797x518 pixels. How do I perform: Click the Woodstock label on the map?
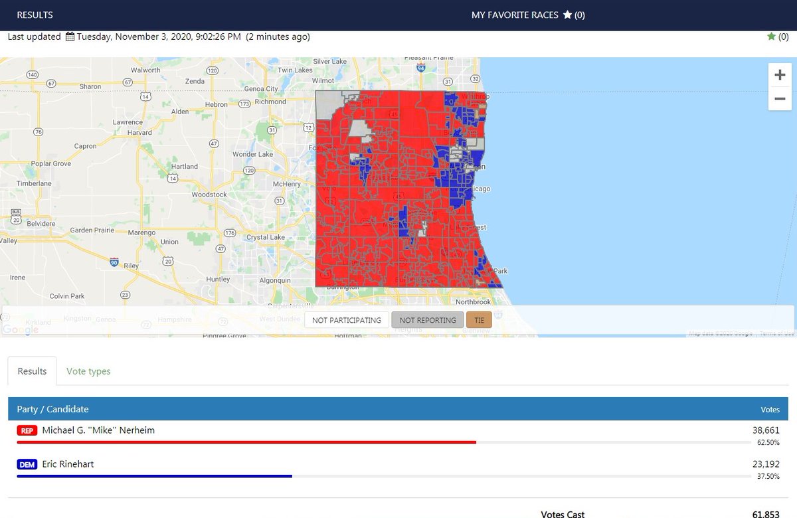point(209,195)
